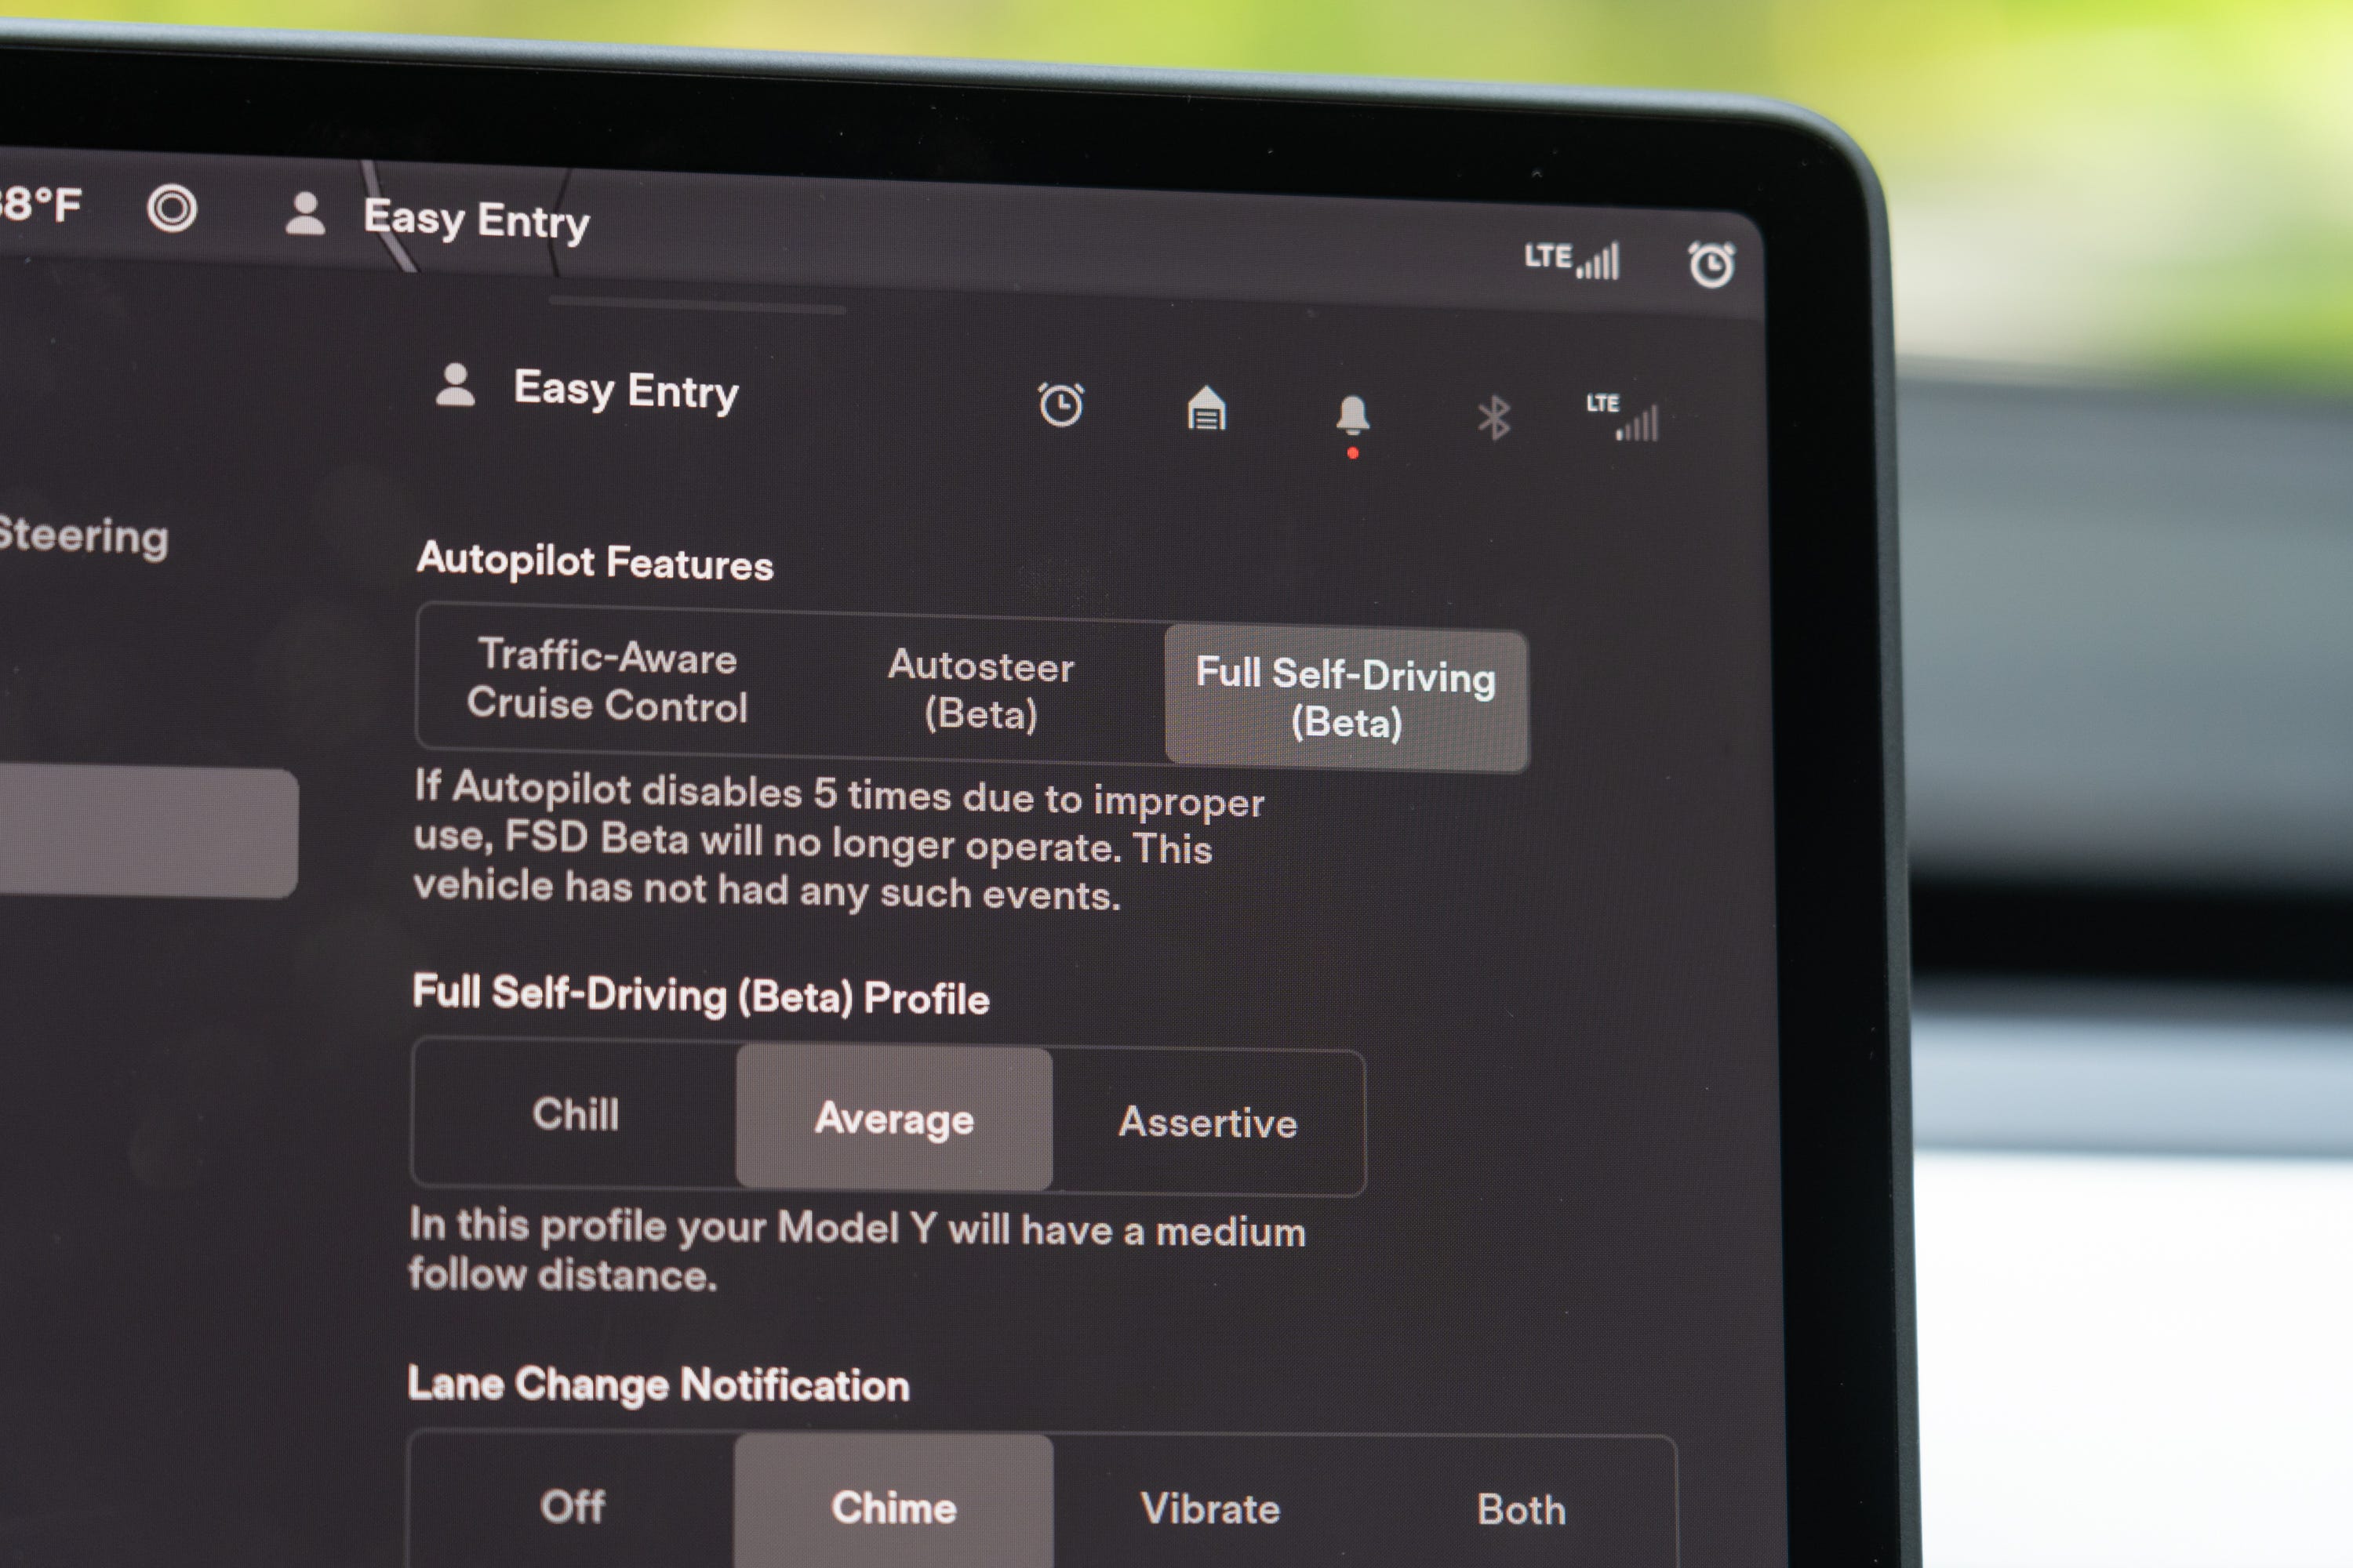2353x1568 pixels.
Task: Open the Easy Entry profile icon
Action: point(297,219)
